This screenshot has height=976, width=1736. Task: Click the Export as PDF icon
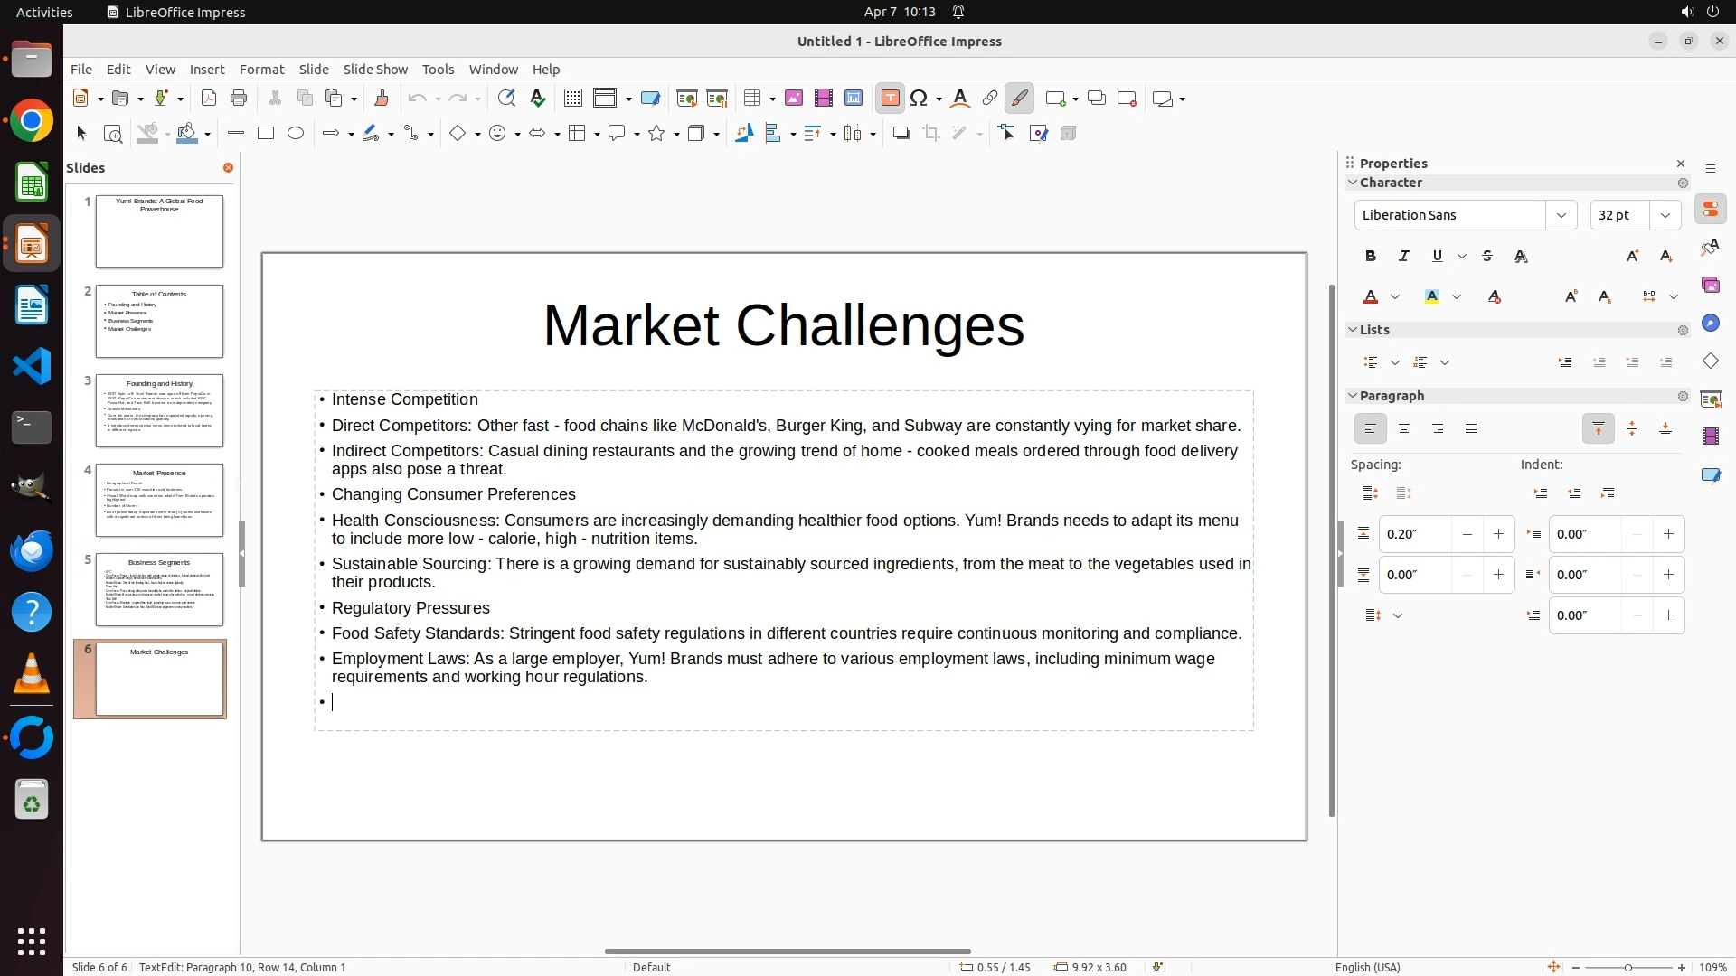point(209,99)
